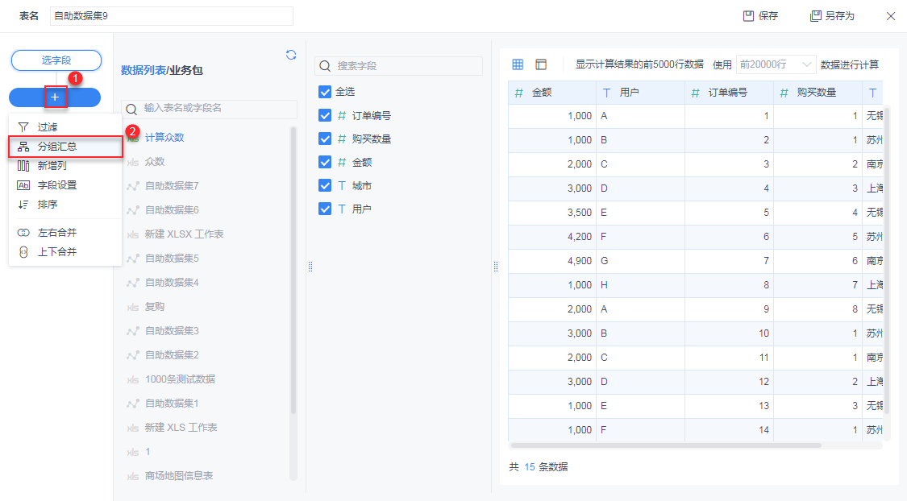Click the sort icon beside 排序
This screenshot has width=907, height=501.
point(23,204)
